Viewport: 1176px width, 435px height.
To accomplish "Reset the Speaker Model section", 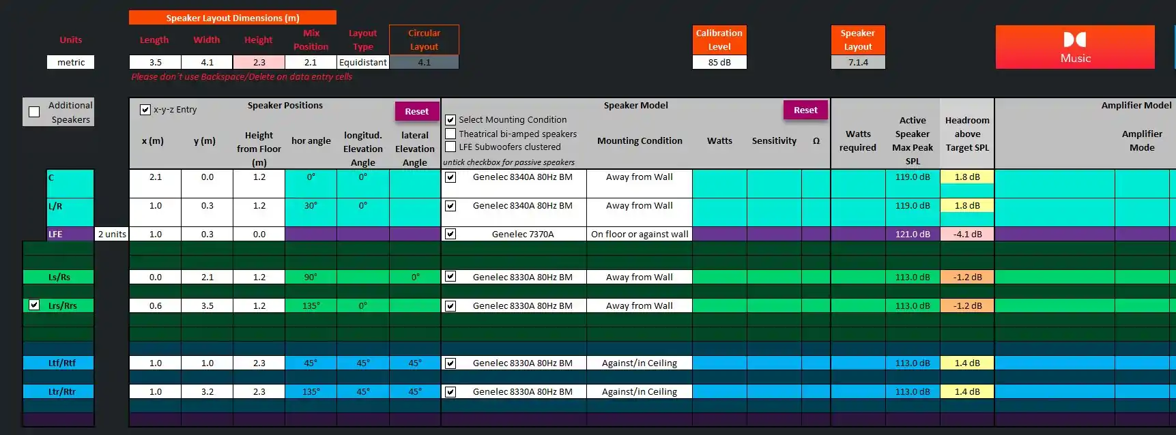I will click(x=805, y=110).
